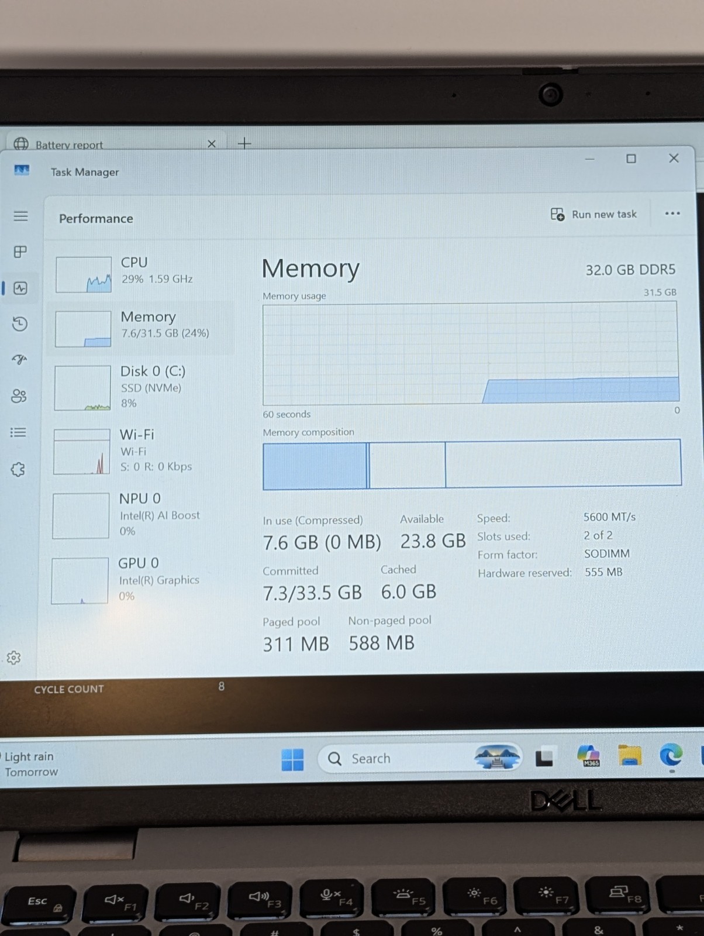The image size is (704, 936).
Task: Click the 7.3/33.5 GB committed value
Action: (x=312, y=593)
